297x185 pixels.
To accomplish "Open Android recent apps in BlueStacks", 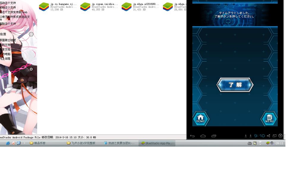I will pyautogui.click(x=214, y=136).
